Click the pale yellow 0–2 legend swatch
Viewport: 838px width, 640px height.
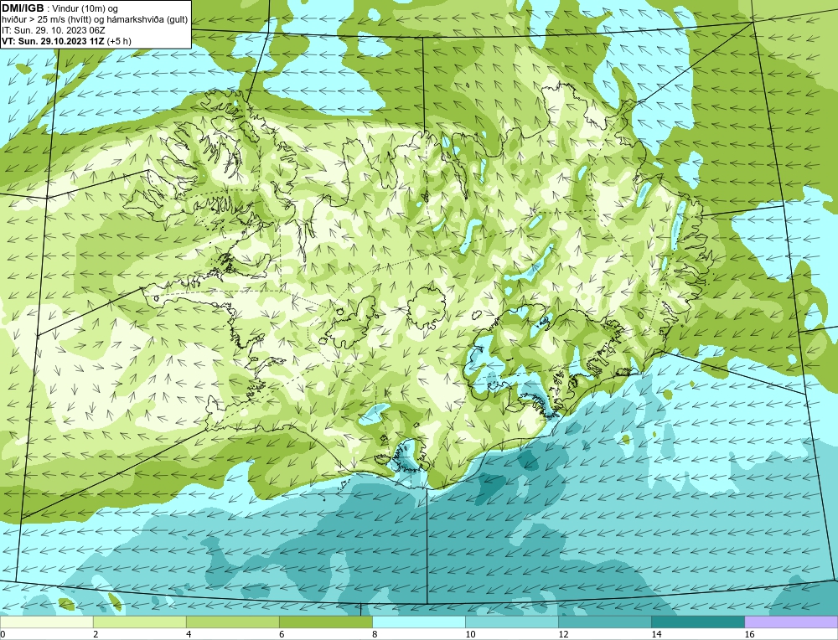coord(46,622)
